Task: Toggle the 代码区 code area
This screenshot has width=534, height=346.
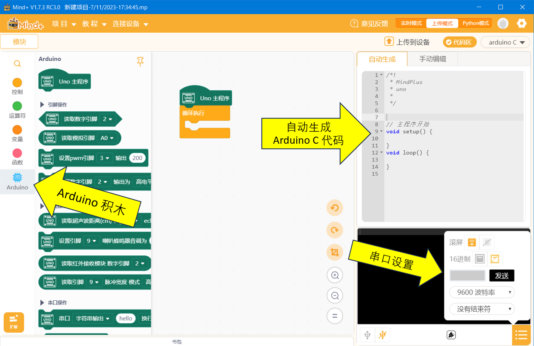Action: [x=460, y=42]
